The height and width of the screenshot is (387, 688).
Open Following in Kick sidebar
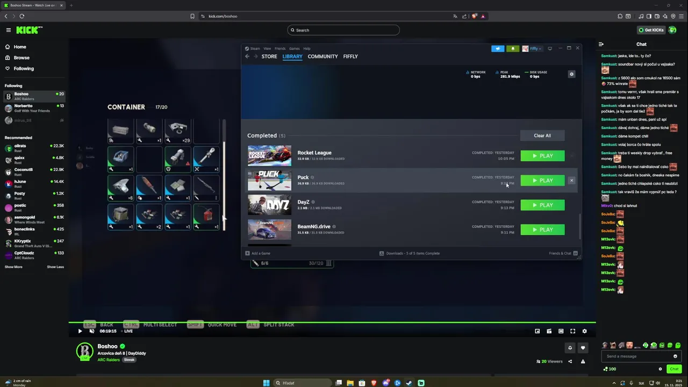click(24, 68)
